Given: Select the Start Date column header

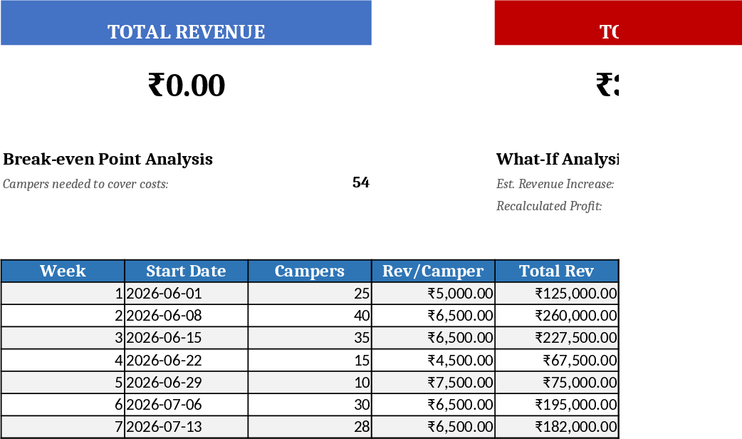Looking at the screenshot, I should tap(186, 271).
